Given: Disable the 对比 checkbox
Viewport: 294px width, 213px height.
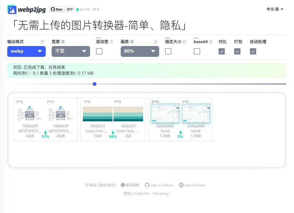Looking at the screenshot, I should coord(222,51).
